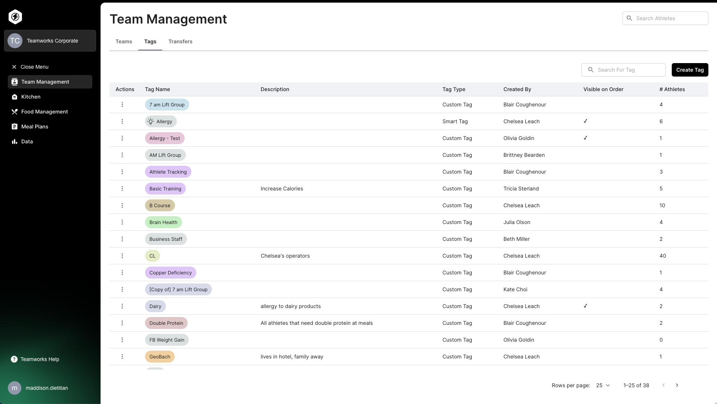Click the smart tag lightbulb on Allergy
This screenshot has height=404, width=717.
pos(150,121)
